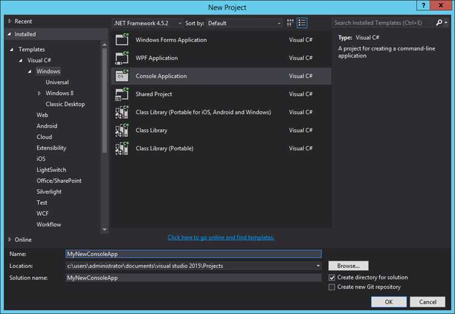This screenshot has height=314, width=455.
Task: Expand the Recent section
Action: point(10,21)
